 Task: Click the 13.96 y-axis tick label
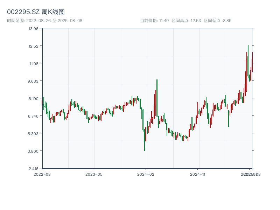(34, 28)
